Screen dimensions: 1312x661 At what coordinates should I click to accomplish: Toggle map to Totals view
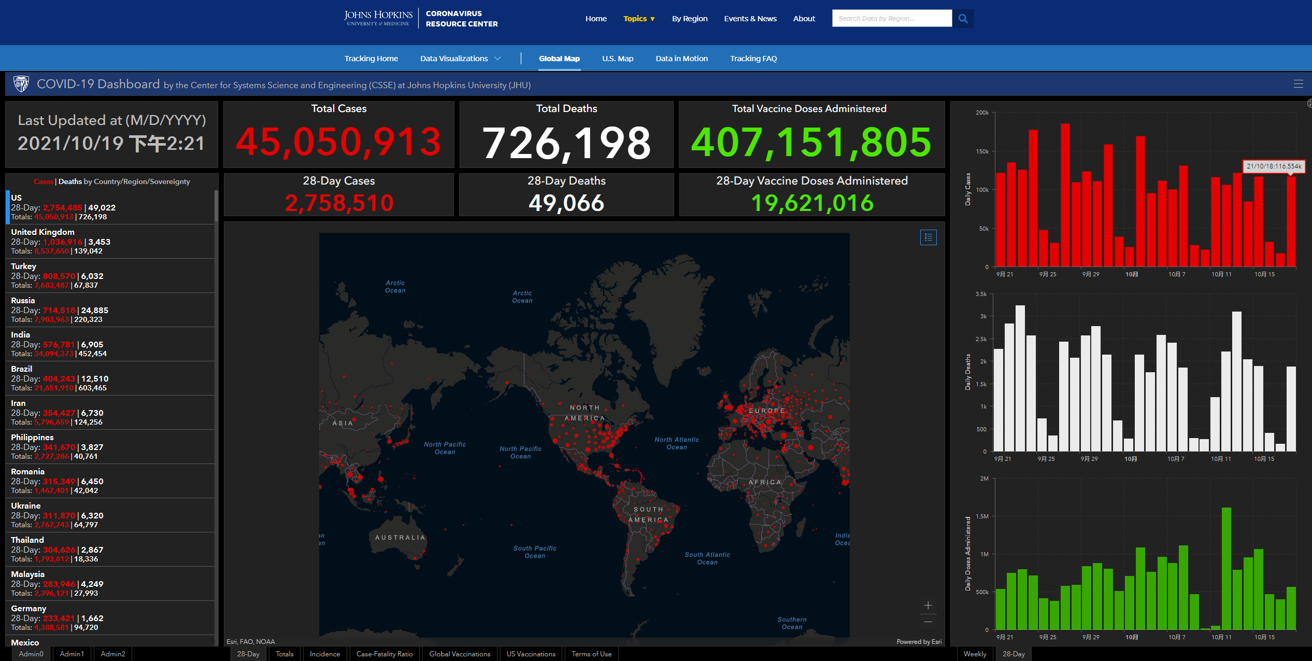pos(284,654)
